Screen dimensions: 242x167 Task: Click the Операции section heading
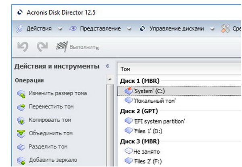(x=29, y=80)
